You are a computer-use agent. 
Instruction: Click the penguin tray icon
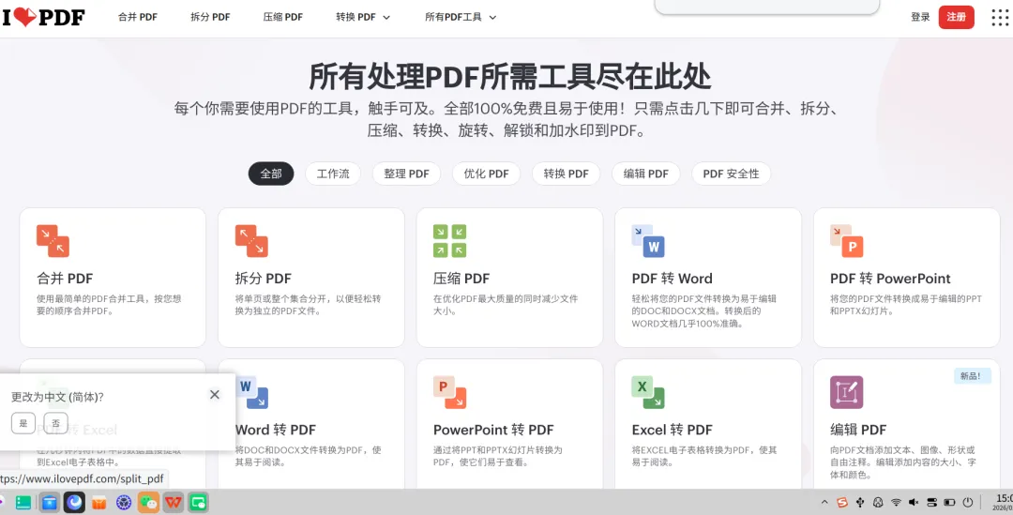pyautogui.click(x=878, y=502)
